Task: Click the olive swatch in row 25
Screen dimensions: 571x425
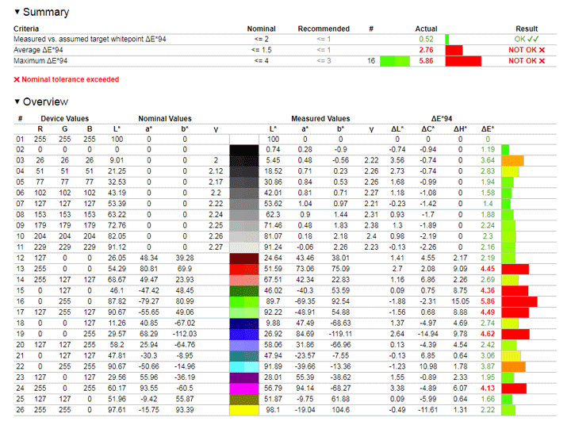Action: pyautogui.click(x=244, y=399)
